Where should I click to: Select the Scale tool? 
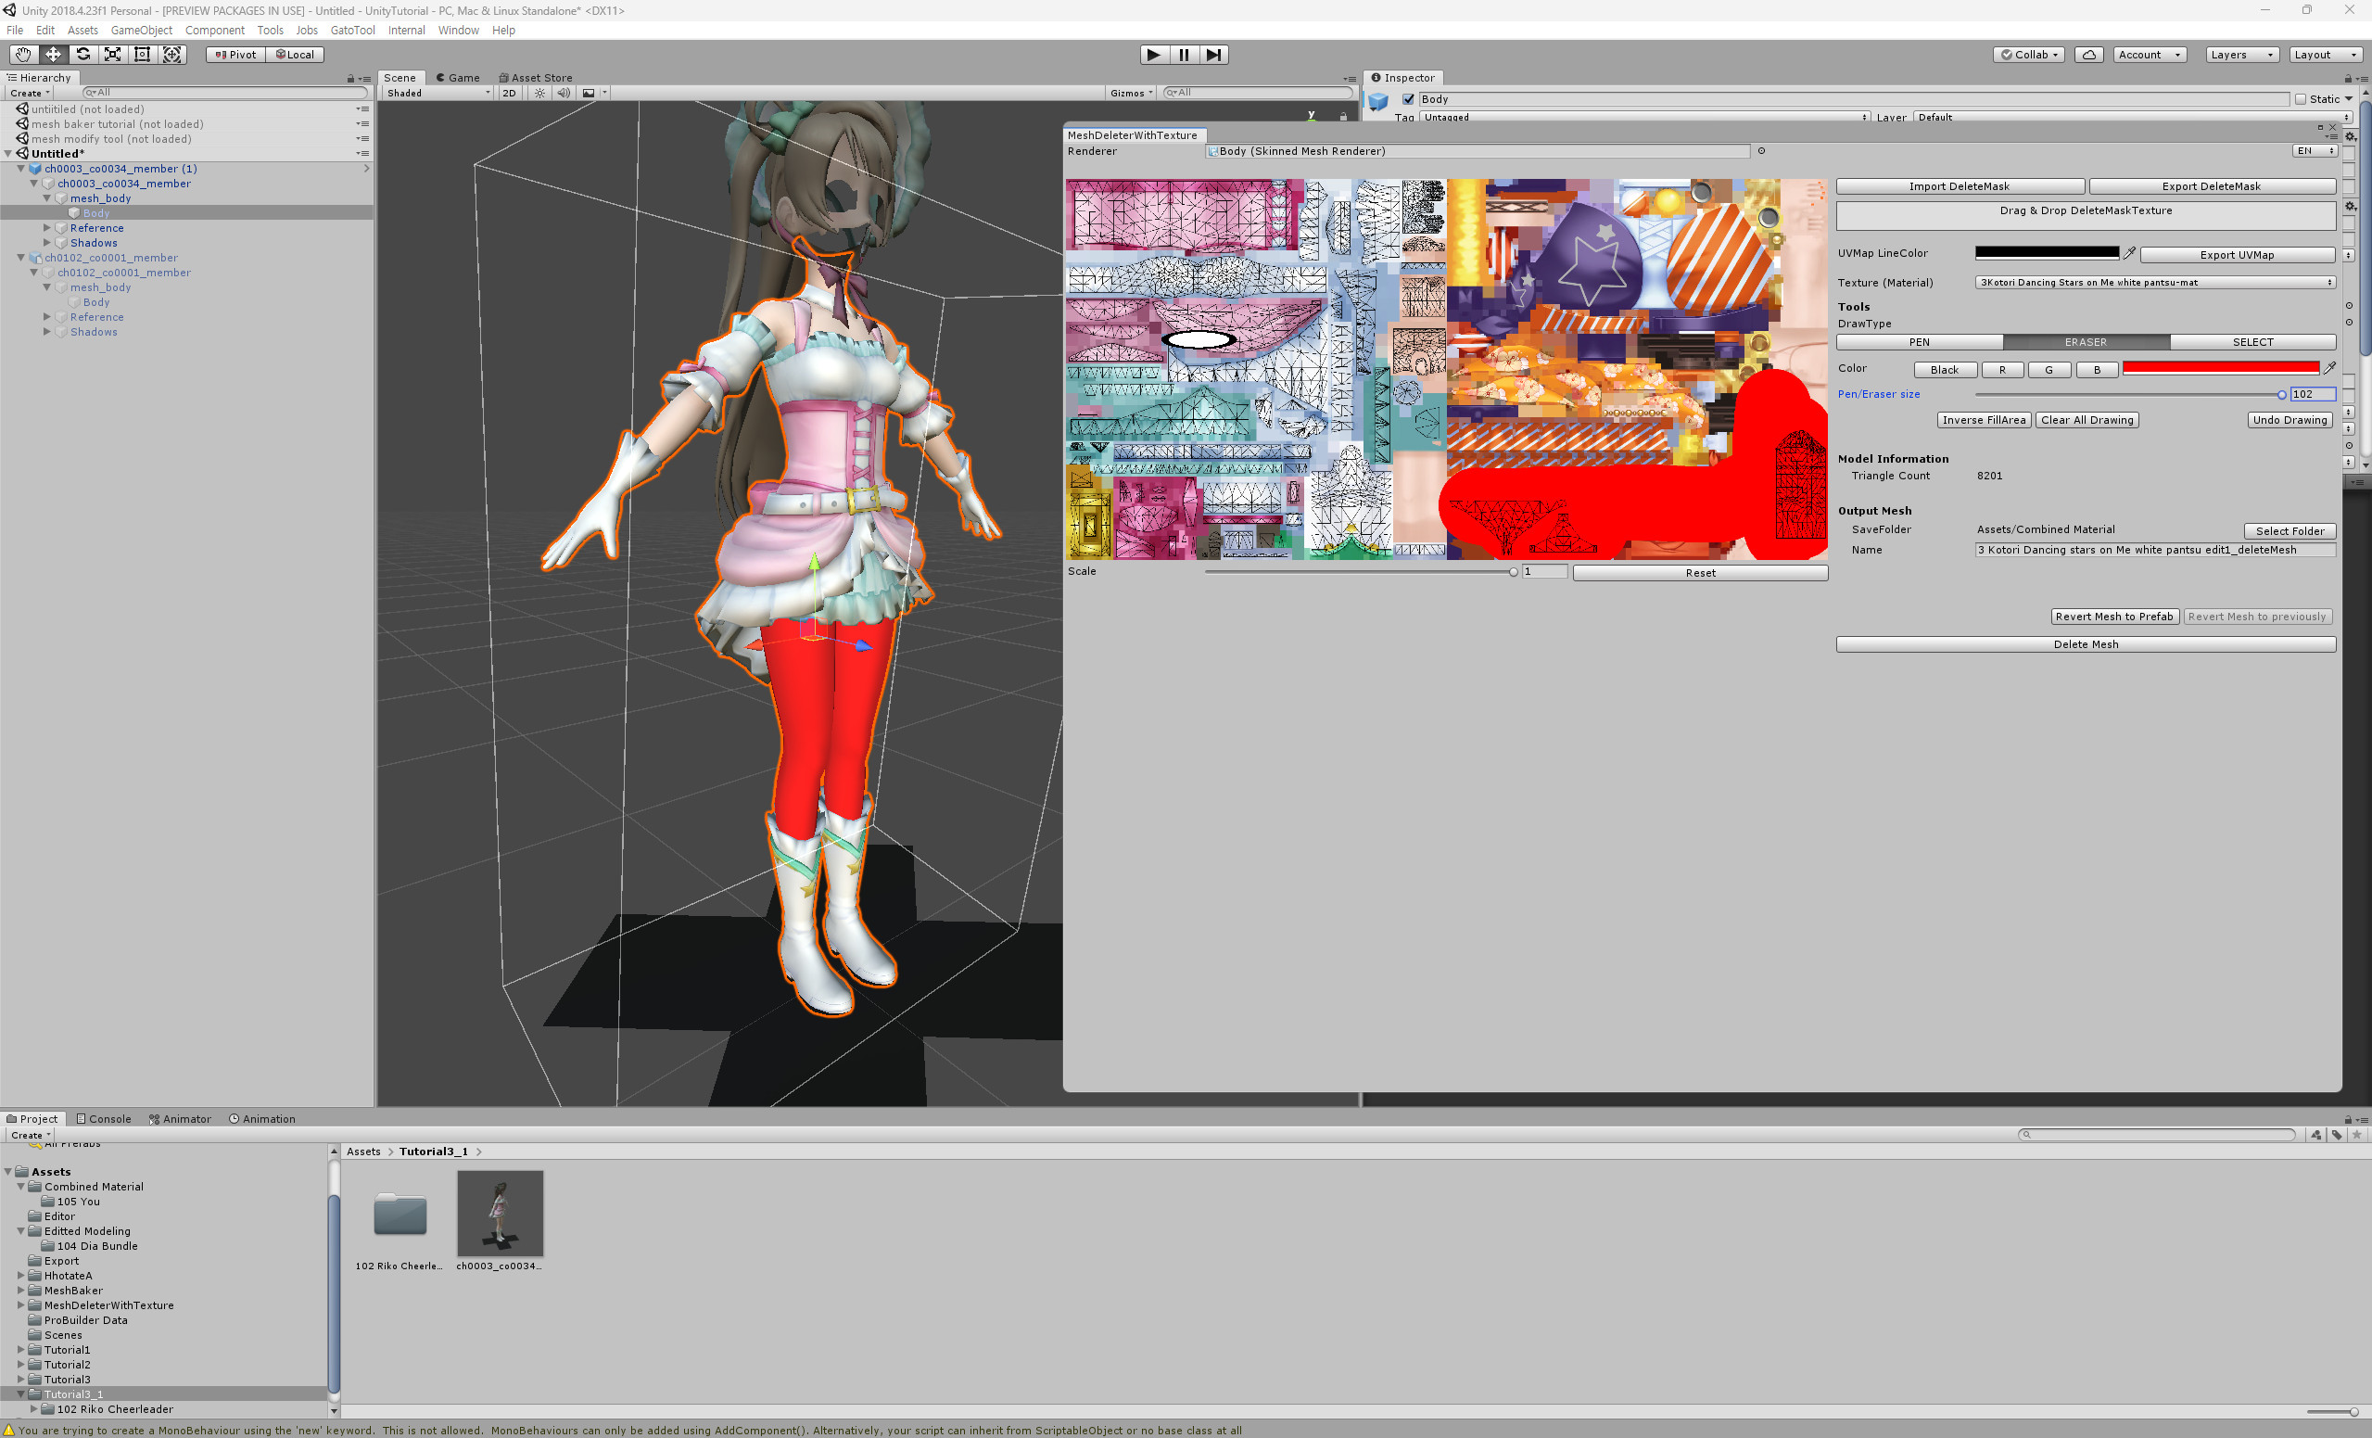[113, 54]
